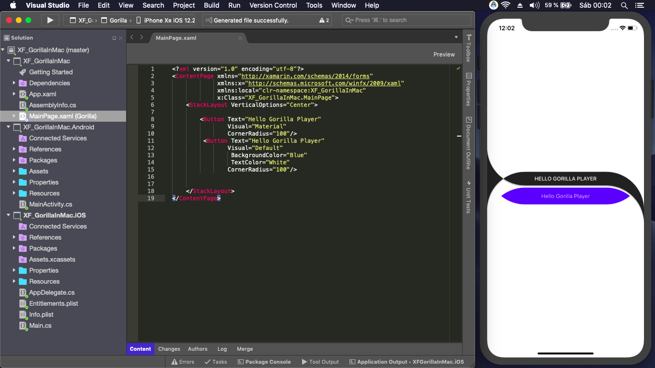Navigate forward with the right arrow beside tabs
655x368 pixels.
(x=141, y=37)
